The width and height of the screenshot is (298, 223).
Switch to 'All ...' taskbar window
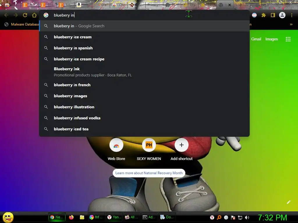[x=132, y=217]
